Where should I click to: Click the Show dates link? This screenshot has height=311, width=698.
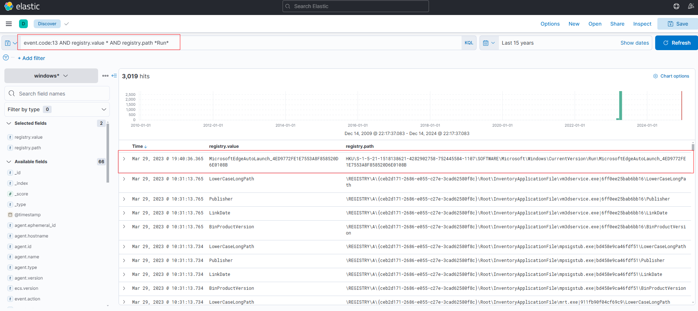635,43
